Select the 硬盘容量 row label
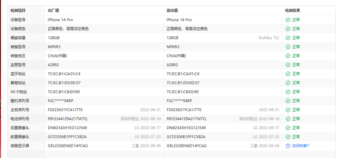The image size is (337, 158). point(18,38)
